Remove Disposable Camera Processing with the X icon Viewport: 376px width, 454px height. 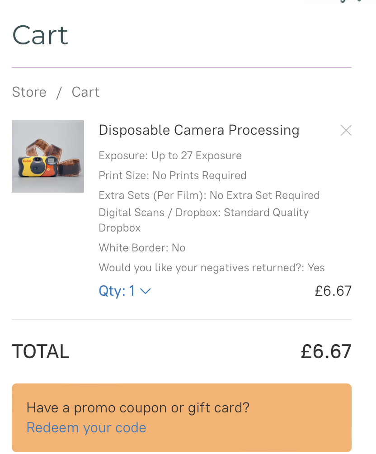346,131
